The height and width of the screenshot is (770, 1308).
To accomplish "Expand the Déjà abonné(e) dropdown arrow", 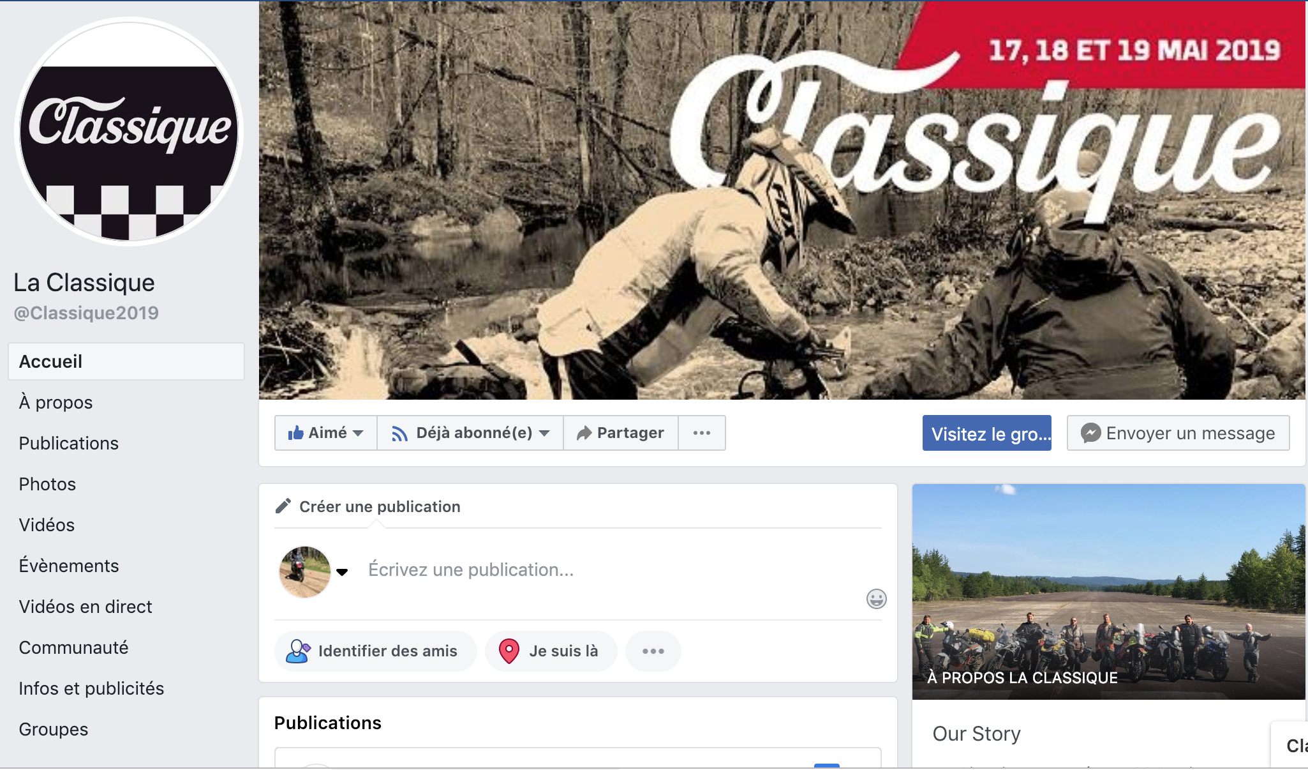I will pos(544,434).
